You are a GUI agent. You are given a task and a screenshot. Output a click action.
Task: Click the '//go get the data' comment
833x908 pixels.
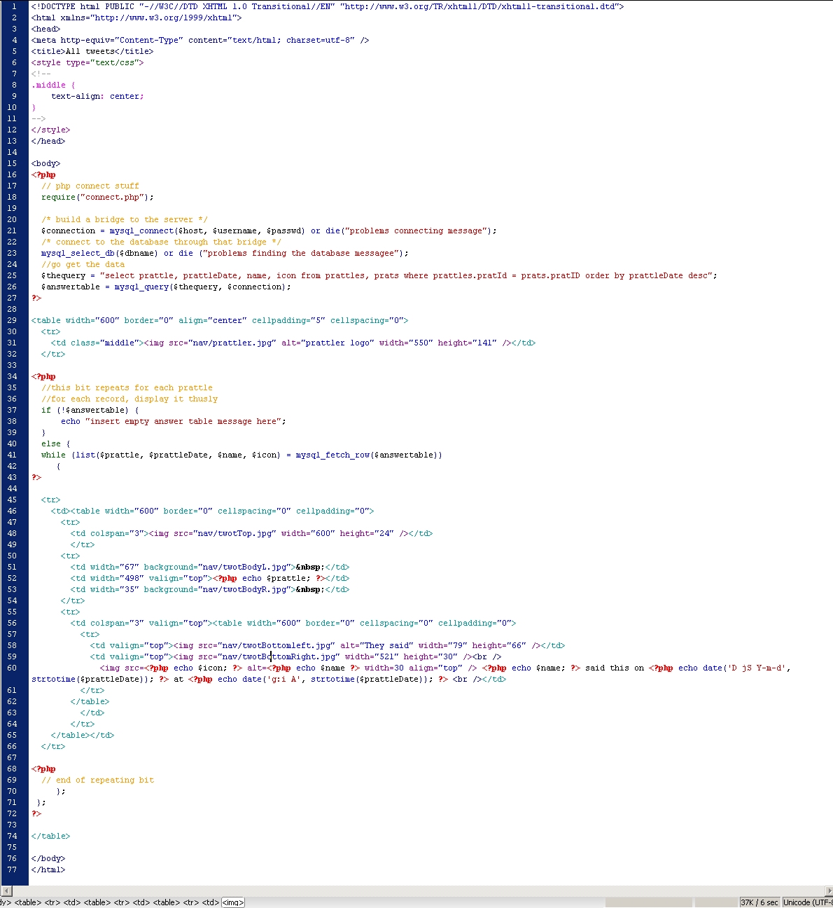point(83,264)
